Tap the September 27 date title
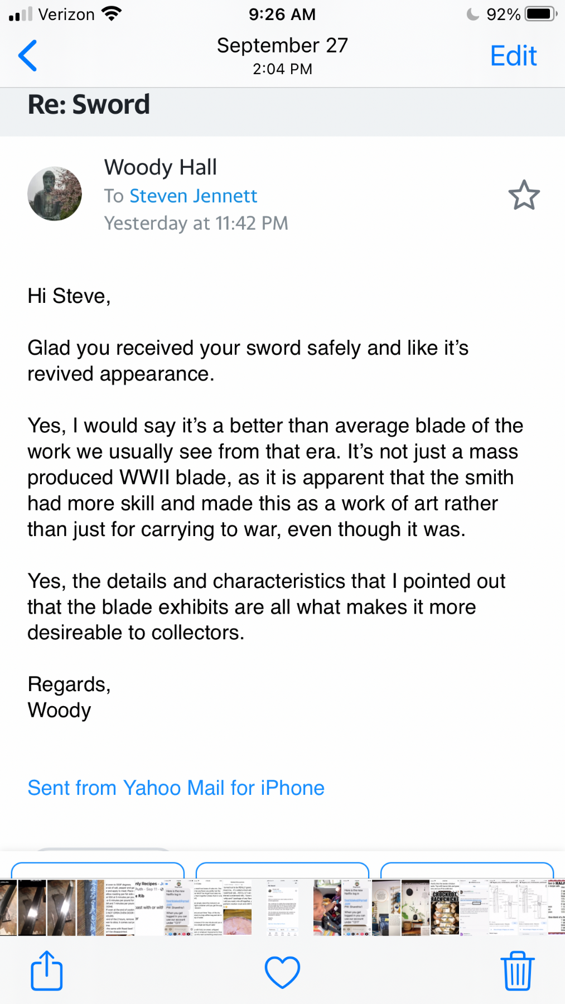This screenshot has width=565, height=1004. tap(282, 46)
